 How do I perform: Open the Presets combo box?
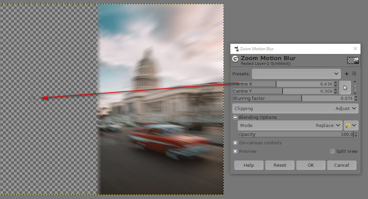click(x=296, y=74)
